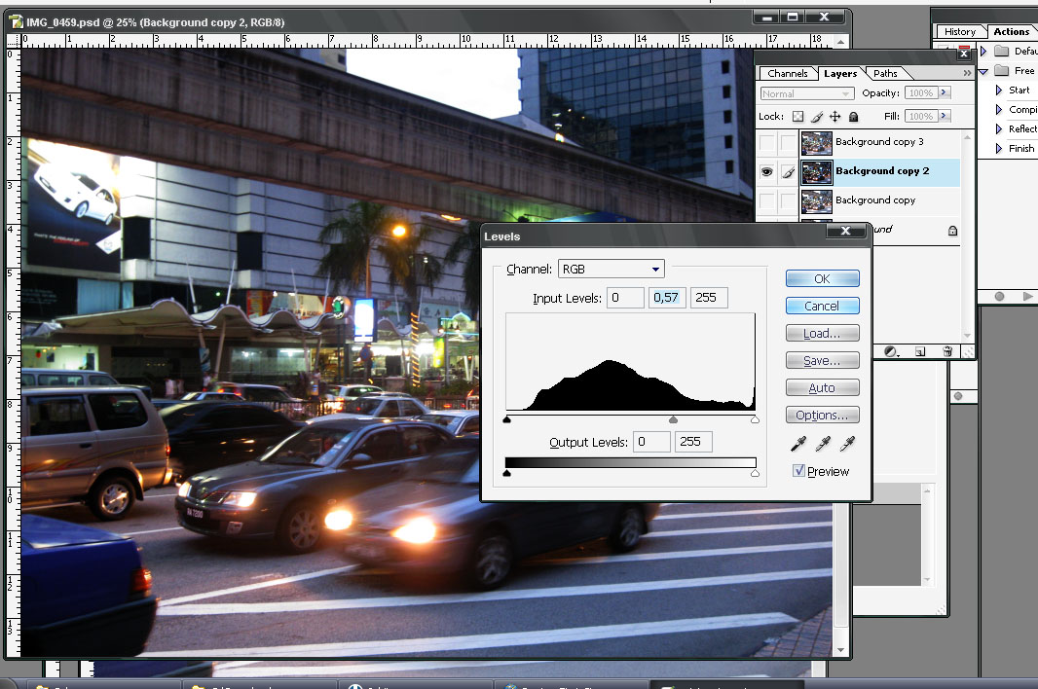Collapse the Free actions set
The height and width of the screenshot is (689, 1038).
(x=983, y=71)
